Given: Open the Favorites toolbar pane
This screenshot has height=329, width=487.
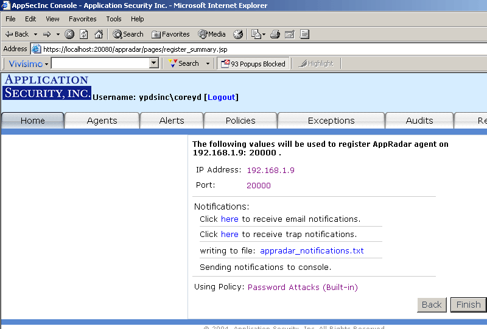Looking at the screenshot, I should coord(170,34).
